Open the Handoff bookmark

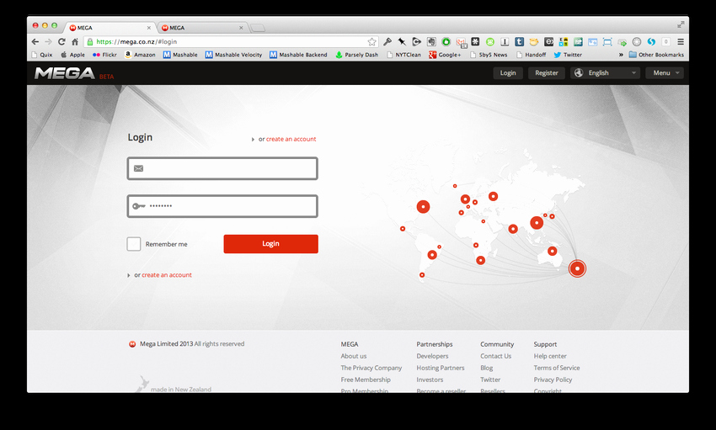[x=531, y=55]
